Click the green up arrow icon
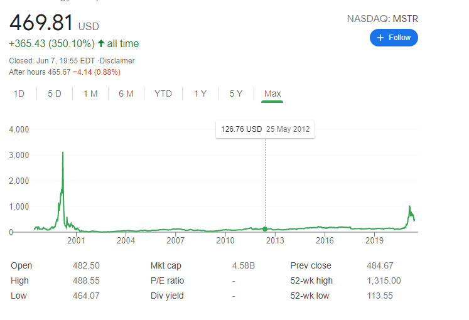 (101, 44)
